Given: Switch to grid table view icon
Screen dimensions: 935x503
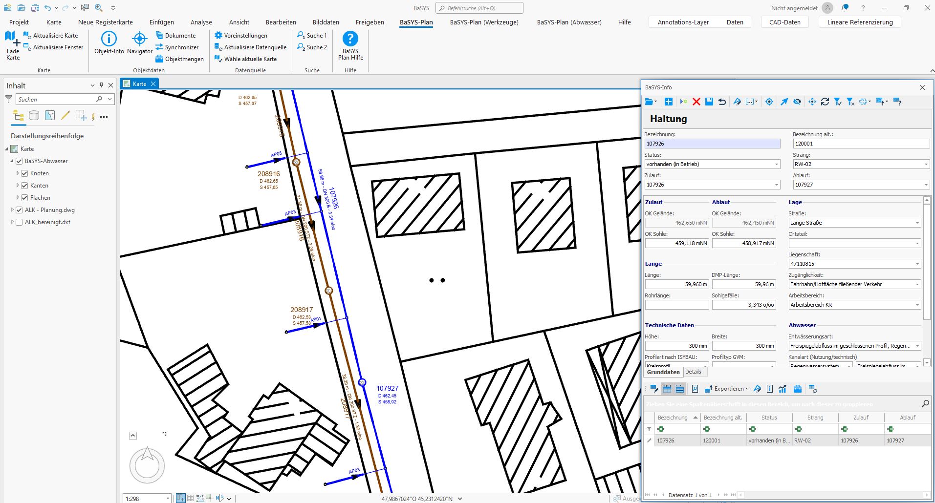Looking at the screenshot, I should [x=667, y=389].
